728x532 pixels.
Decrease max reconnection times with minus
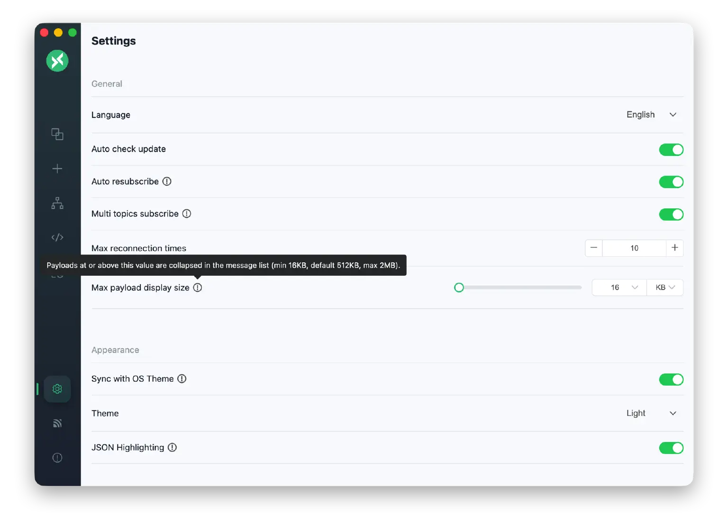click(x=594, y=248)
